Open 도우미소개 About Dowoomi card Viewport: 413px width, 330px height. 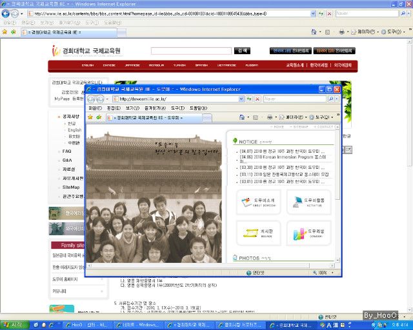pyautogui.click(x=258, y=202)
